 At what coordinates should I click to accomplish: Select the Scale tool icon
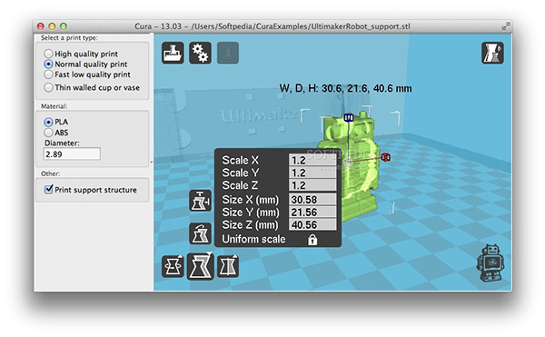click(x=200, y=266)
